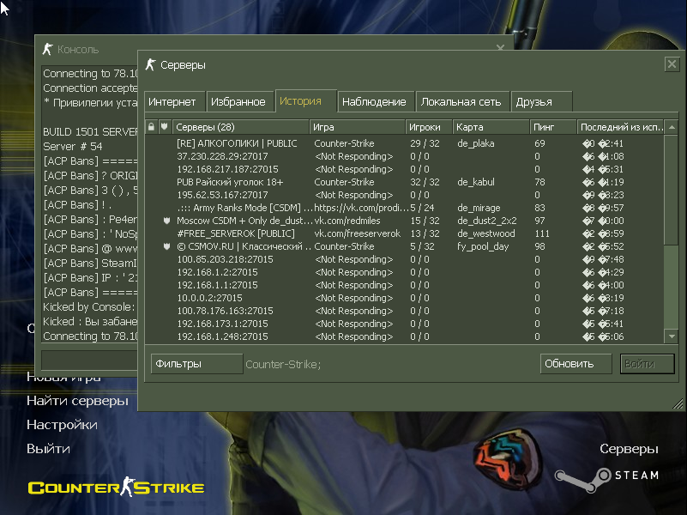Image resolution: width=687 pixels, height=515 pixels.
Task: Show the Друзья tab
Action: pyautogui.click(x=541, y=101)
